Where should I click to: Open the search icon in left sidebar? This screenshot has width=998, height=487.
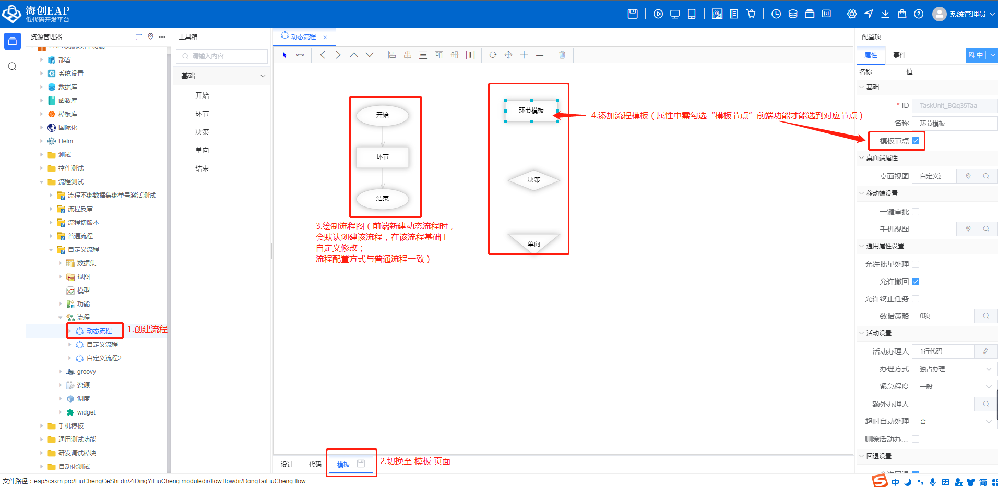pyautogui.click(x=13, y=66)
